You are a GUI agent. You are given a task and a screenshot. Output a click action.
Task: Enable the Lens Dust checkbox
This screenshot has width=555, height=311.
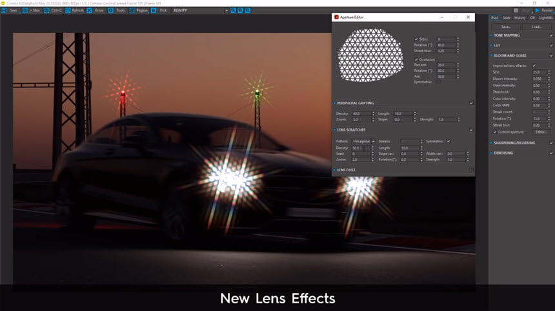tap(471, 170)
